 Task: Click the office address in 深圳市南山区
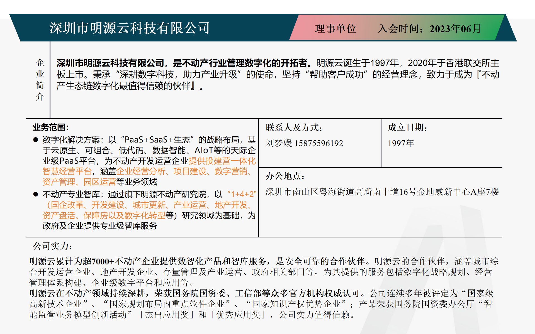[x=382, y=192]
